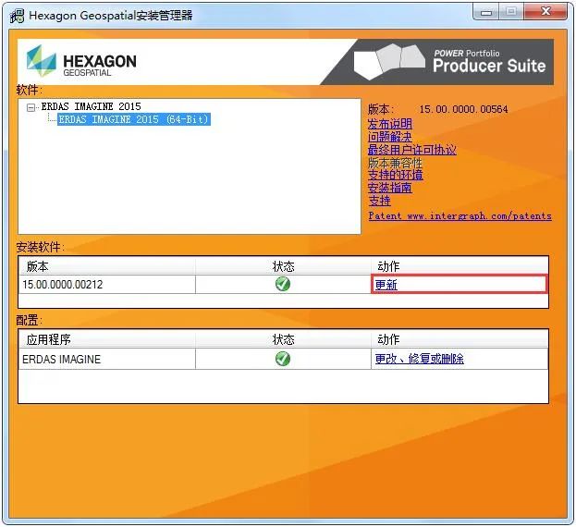Open the 最终用户许可协议 link

(411, 150)
